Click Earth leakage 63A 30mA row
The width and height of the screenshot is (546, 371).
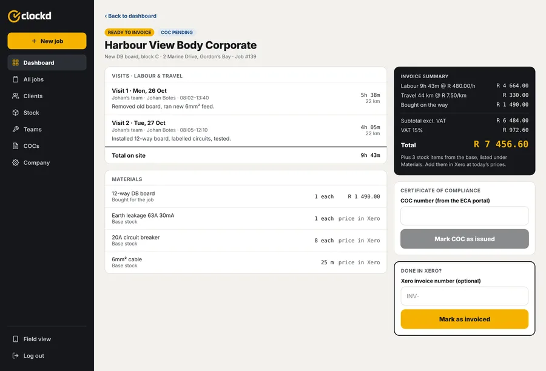coord(246,219)
